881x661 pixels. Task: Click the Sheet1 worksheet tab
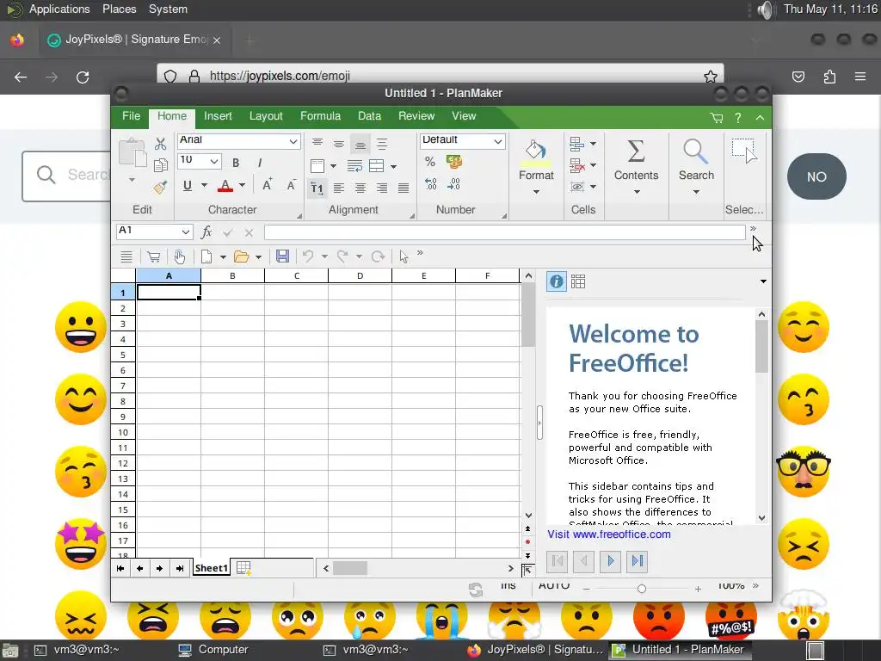point(212,568)
